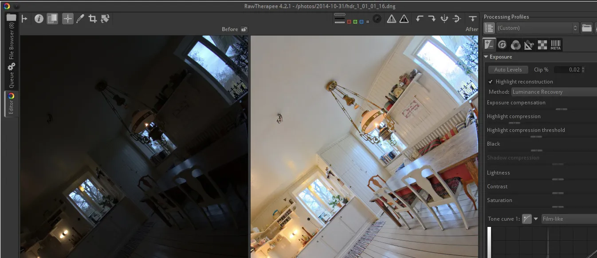
Task: Toggle the highlight clipping warning indicator
Action: (x=392, y=19)
